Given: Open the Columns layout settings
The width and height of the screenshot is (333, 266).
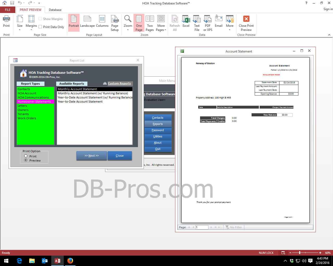Looking at the screenshot, I should tap(102, 21).
